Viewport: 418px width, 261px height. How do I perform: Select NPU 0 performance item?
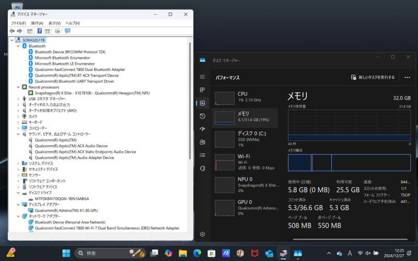tap(245, 185)
